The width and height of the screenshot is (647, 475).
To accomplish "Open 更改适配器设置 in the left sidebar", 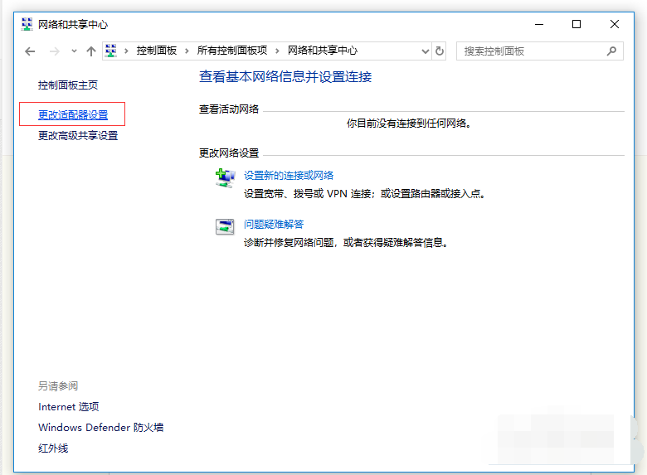I will [x=73, y=114].
